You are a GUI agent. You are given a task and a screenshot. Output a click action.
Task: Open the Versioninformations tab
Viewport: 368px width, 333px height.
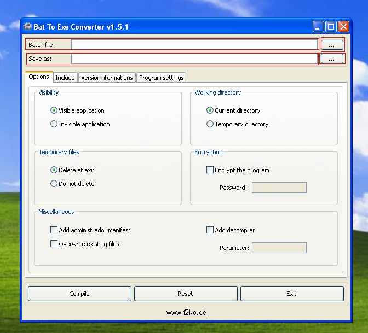107,78
